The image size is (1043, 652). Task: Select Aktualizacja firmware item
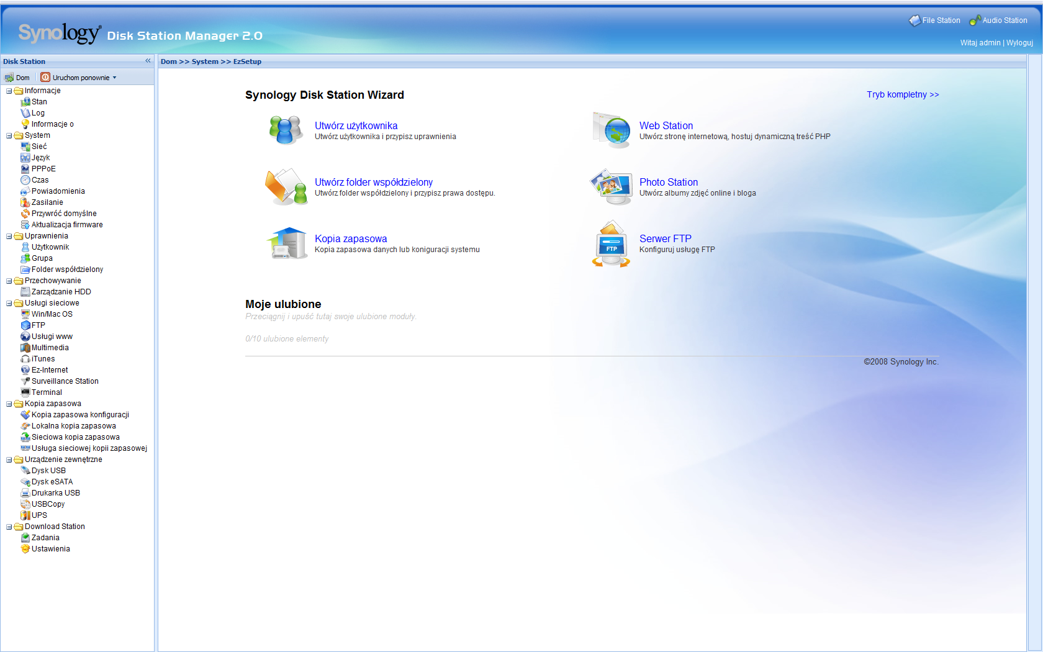click(x=67, y=225)
